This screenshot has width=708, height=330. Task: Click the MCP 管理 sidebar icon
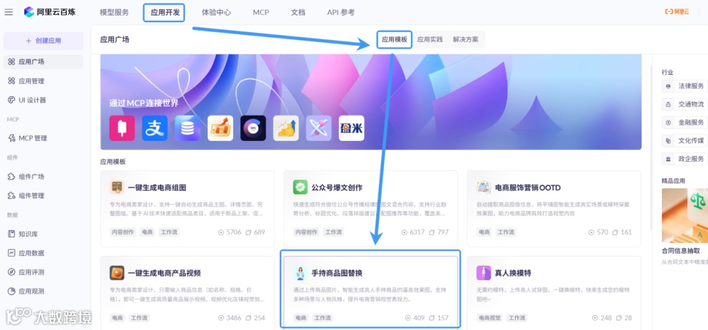pyautogui.click(x=12, y=138)
